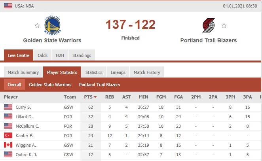Open the Odds tab

click(x=43, y=55)
